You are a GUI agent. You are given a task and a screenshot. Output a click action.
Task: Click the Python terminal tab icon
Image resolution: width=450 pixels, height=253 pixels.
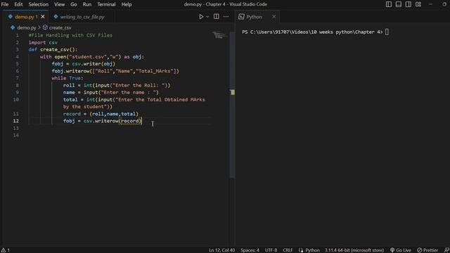pyautogui.click(x=241, y=17)
